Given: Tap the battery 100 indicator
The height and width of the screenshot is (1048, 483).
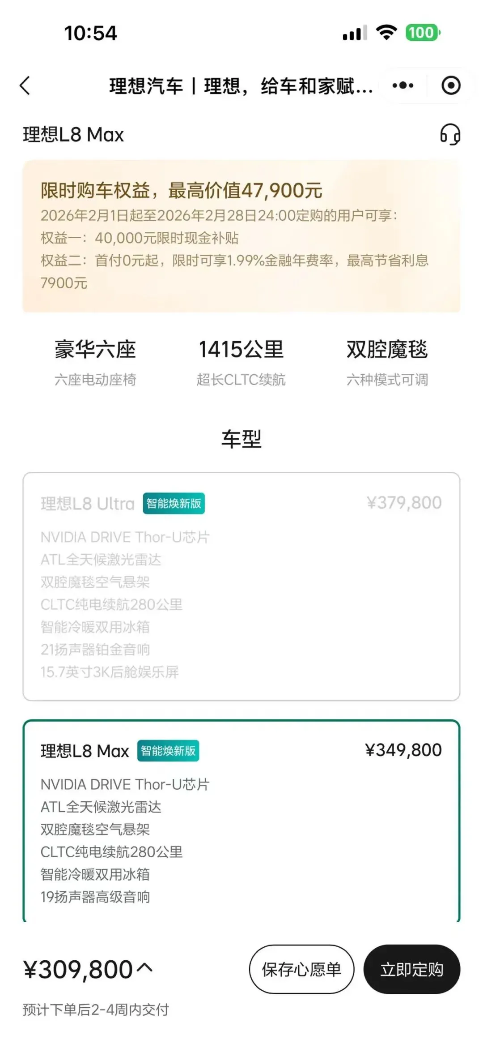Looking at the screenshot, I should (x=423, y=32).
